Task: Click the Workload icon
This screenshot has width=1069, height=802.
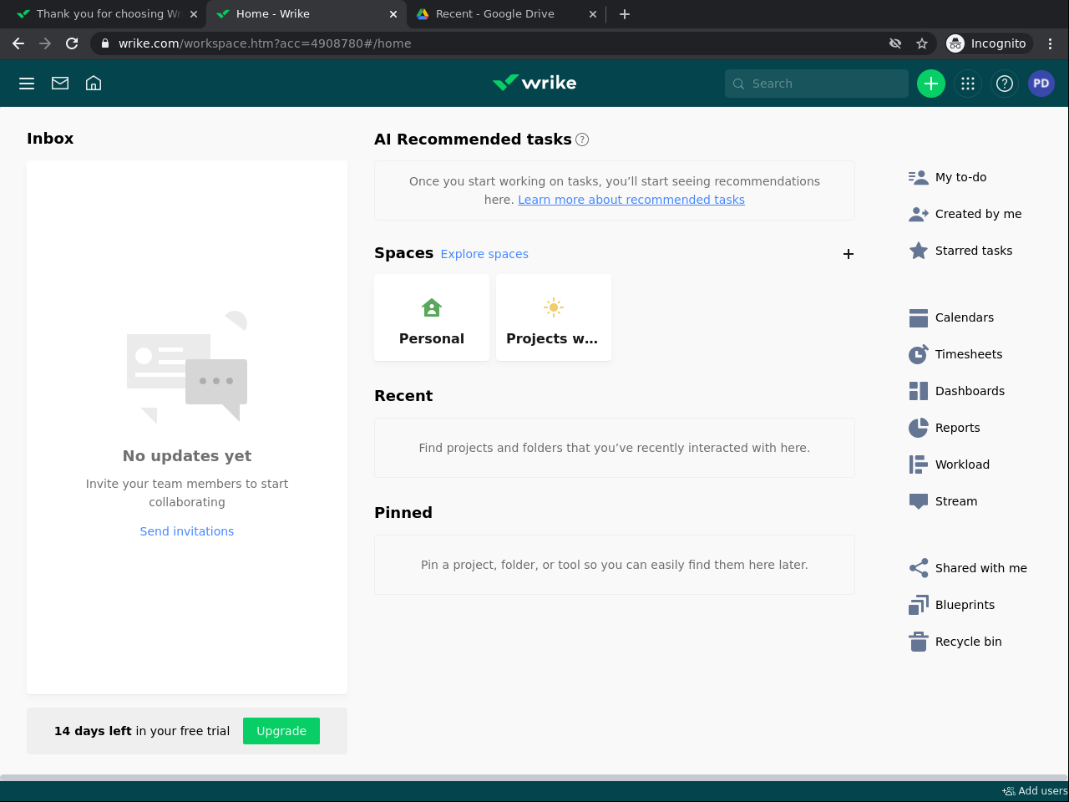Action: coord(919,464)
